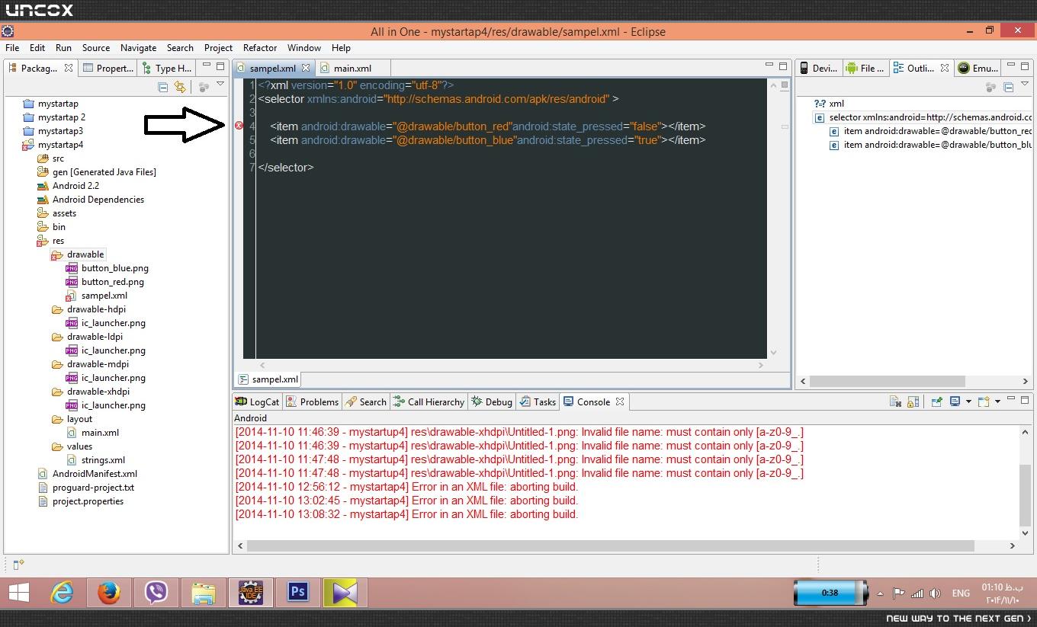Close the Outline view tab
Screen dimensions: 1037x627
[x=945, y=69]
